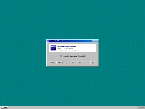This screenshot has height=109, width=145.
Task: Click the Presentation Wizard 98 heading text
Action: coord(67,47)
